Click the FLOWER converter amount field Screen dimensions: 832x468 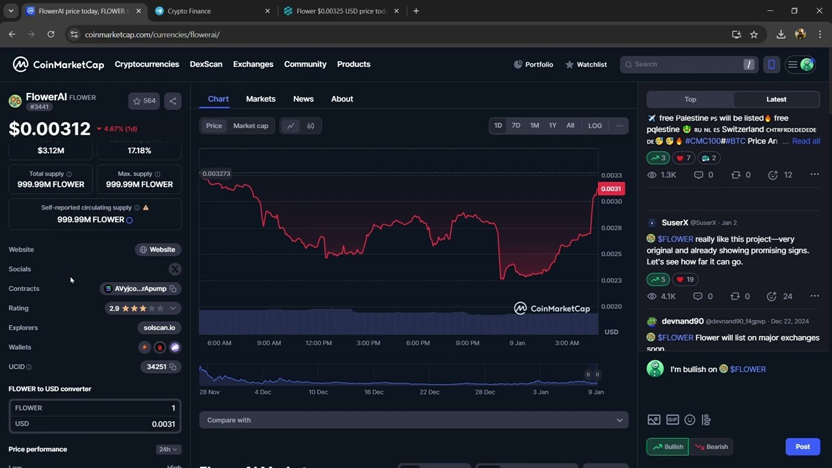point(95,408)
